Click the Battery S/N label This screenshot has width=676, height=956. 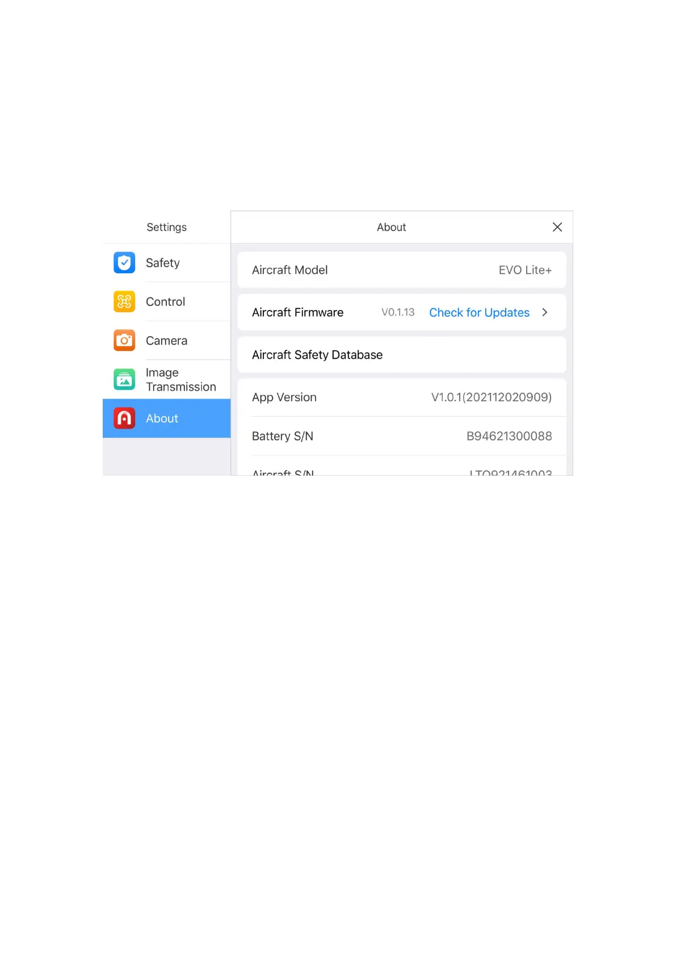pyautogui.click(x=283, y=436)
